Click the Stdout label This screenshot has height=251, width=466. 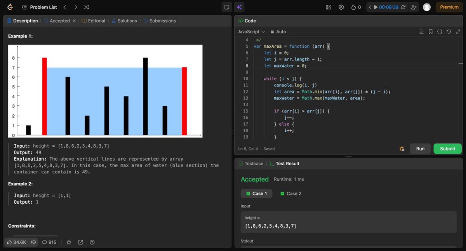[247, 241]
